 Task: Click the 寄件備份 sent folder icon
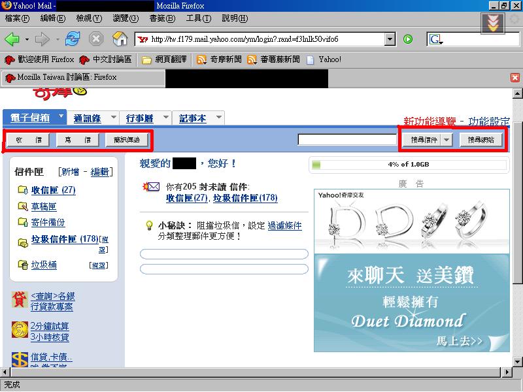click(23, 222)
